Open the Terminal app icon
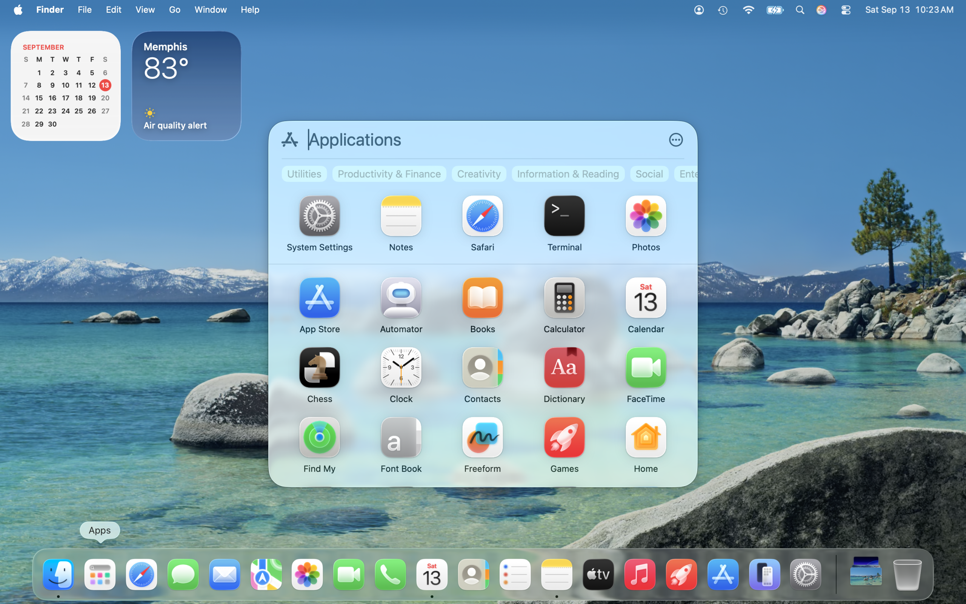Image resolution: width=966 pixels, height=604 pixels. (x=564, y=216)
